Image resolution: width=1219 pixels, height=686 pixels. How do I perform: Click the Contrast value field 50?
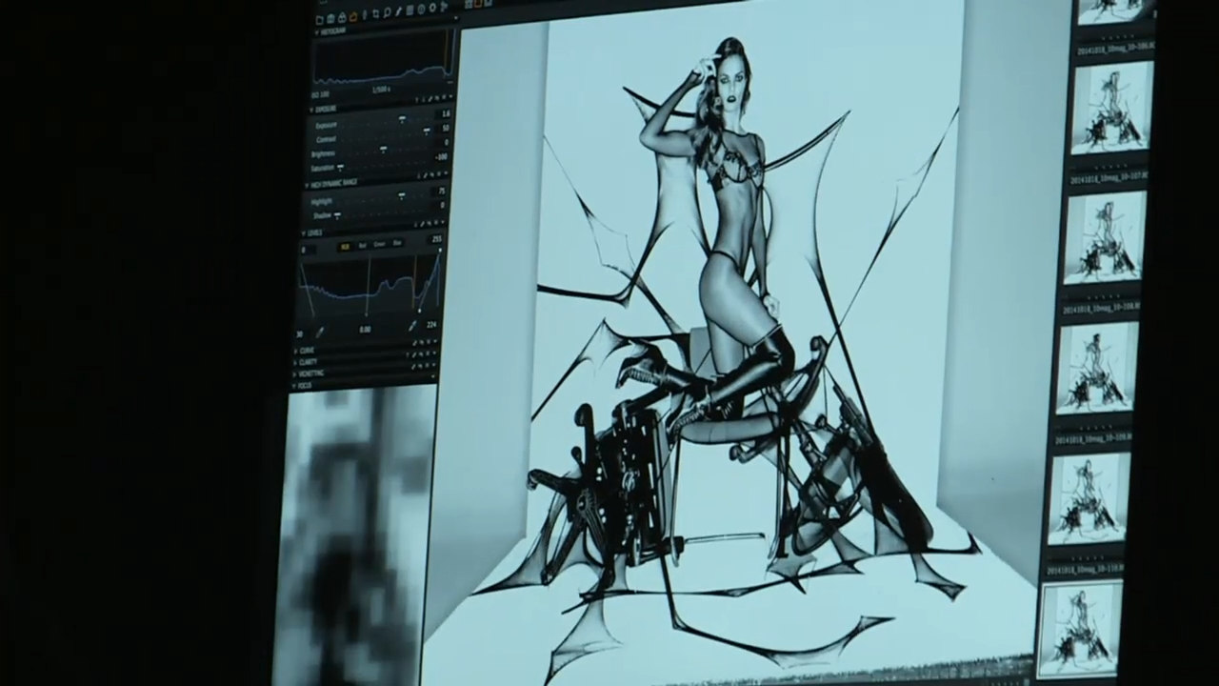[445, 128]
